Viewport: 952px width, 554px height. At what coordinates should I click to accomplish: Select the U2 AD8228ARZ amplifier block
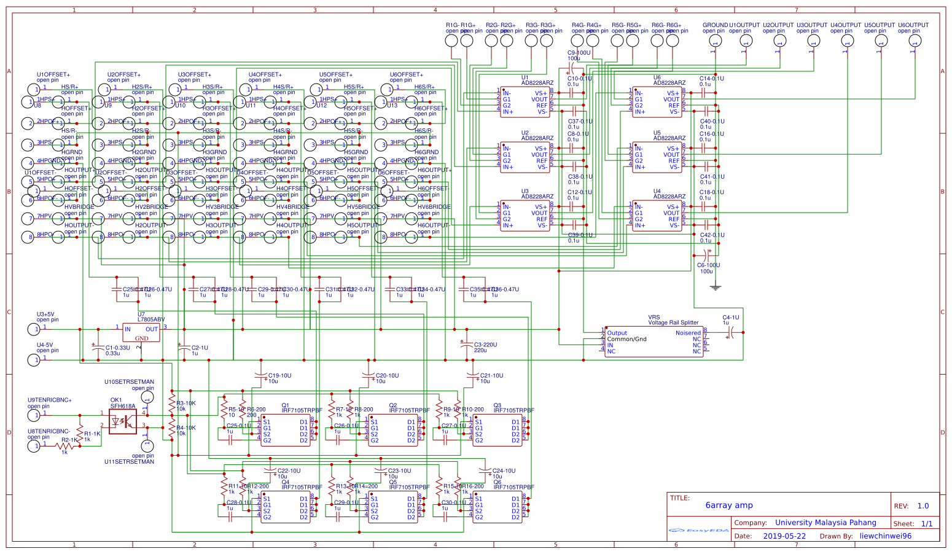click(x=525, y=157)
